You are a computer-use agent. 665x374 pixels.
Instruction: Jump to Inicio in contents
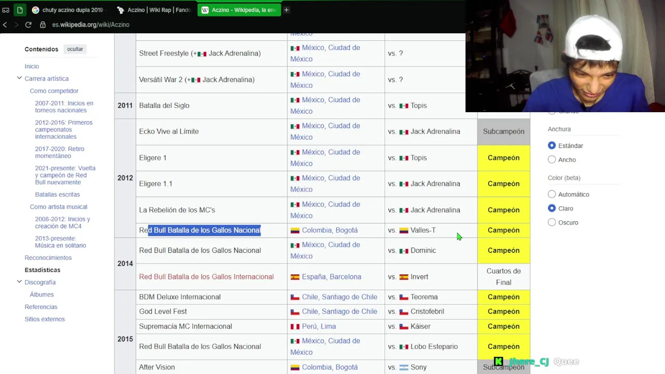[x=32, y=66]
